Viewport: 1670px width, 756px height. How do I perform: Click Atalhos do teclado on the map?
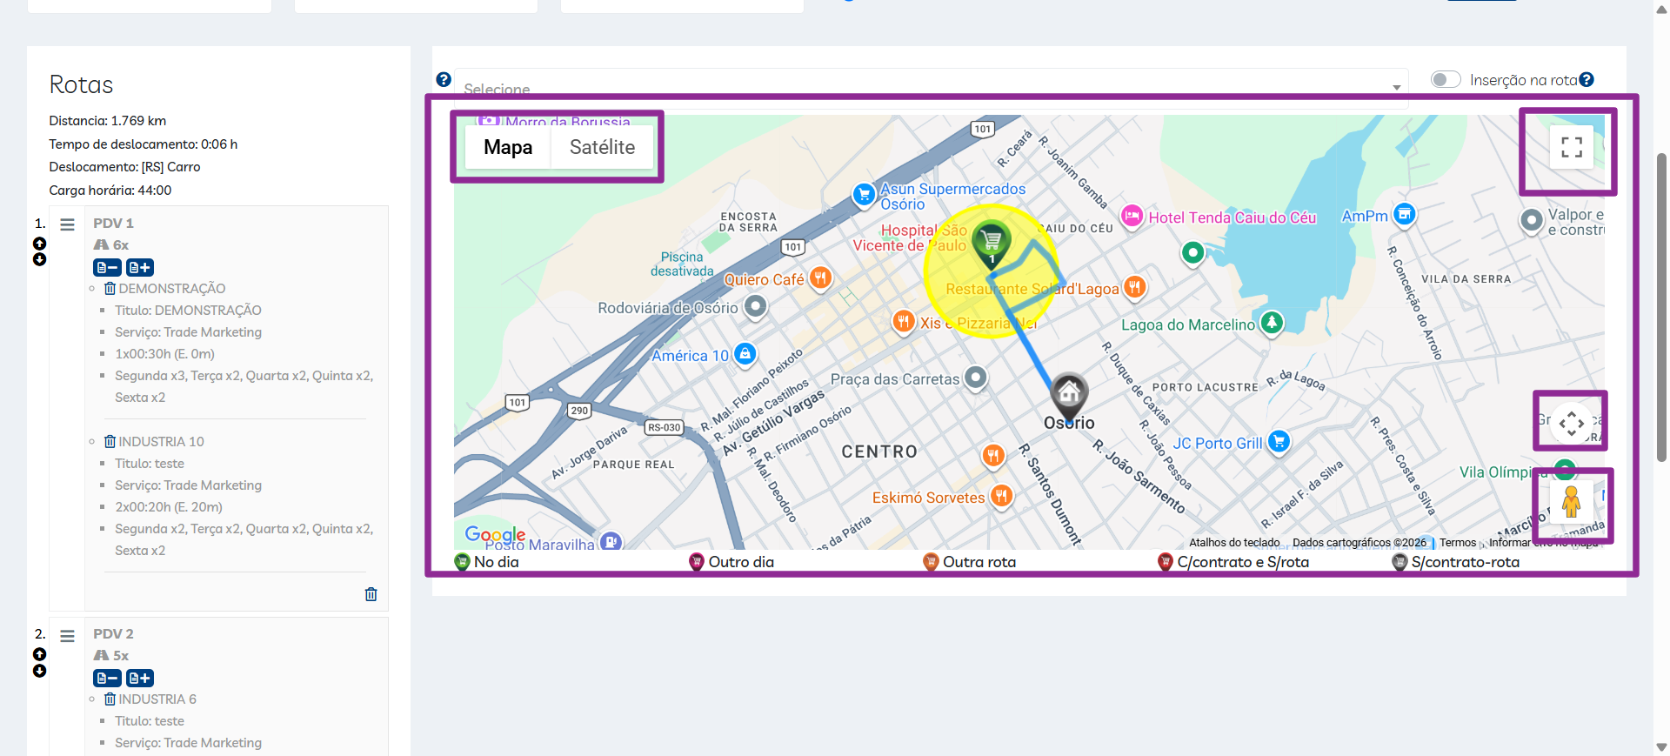pos(1234,543)
